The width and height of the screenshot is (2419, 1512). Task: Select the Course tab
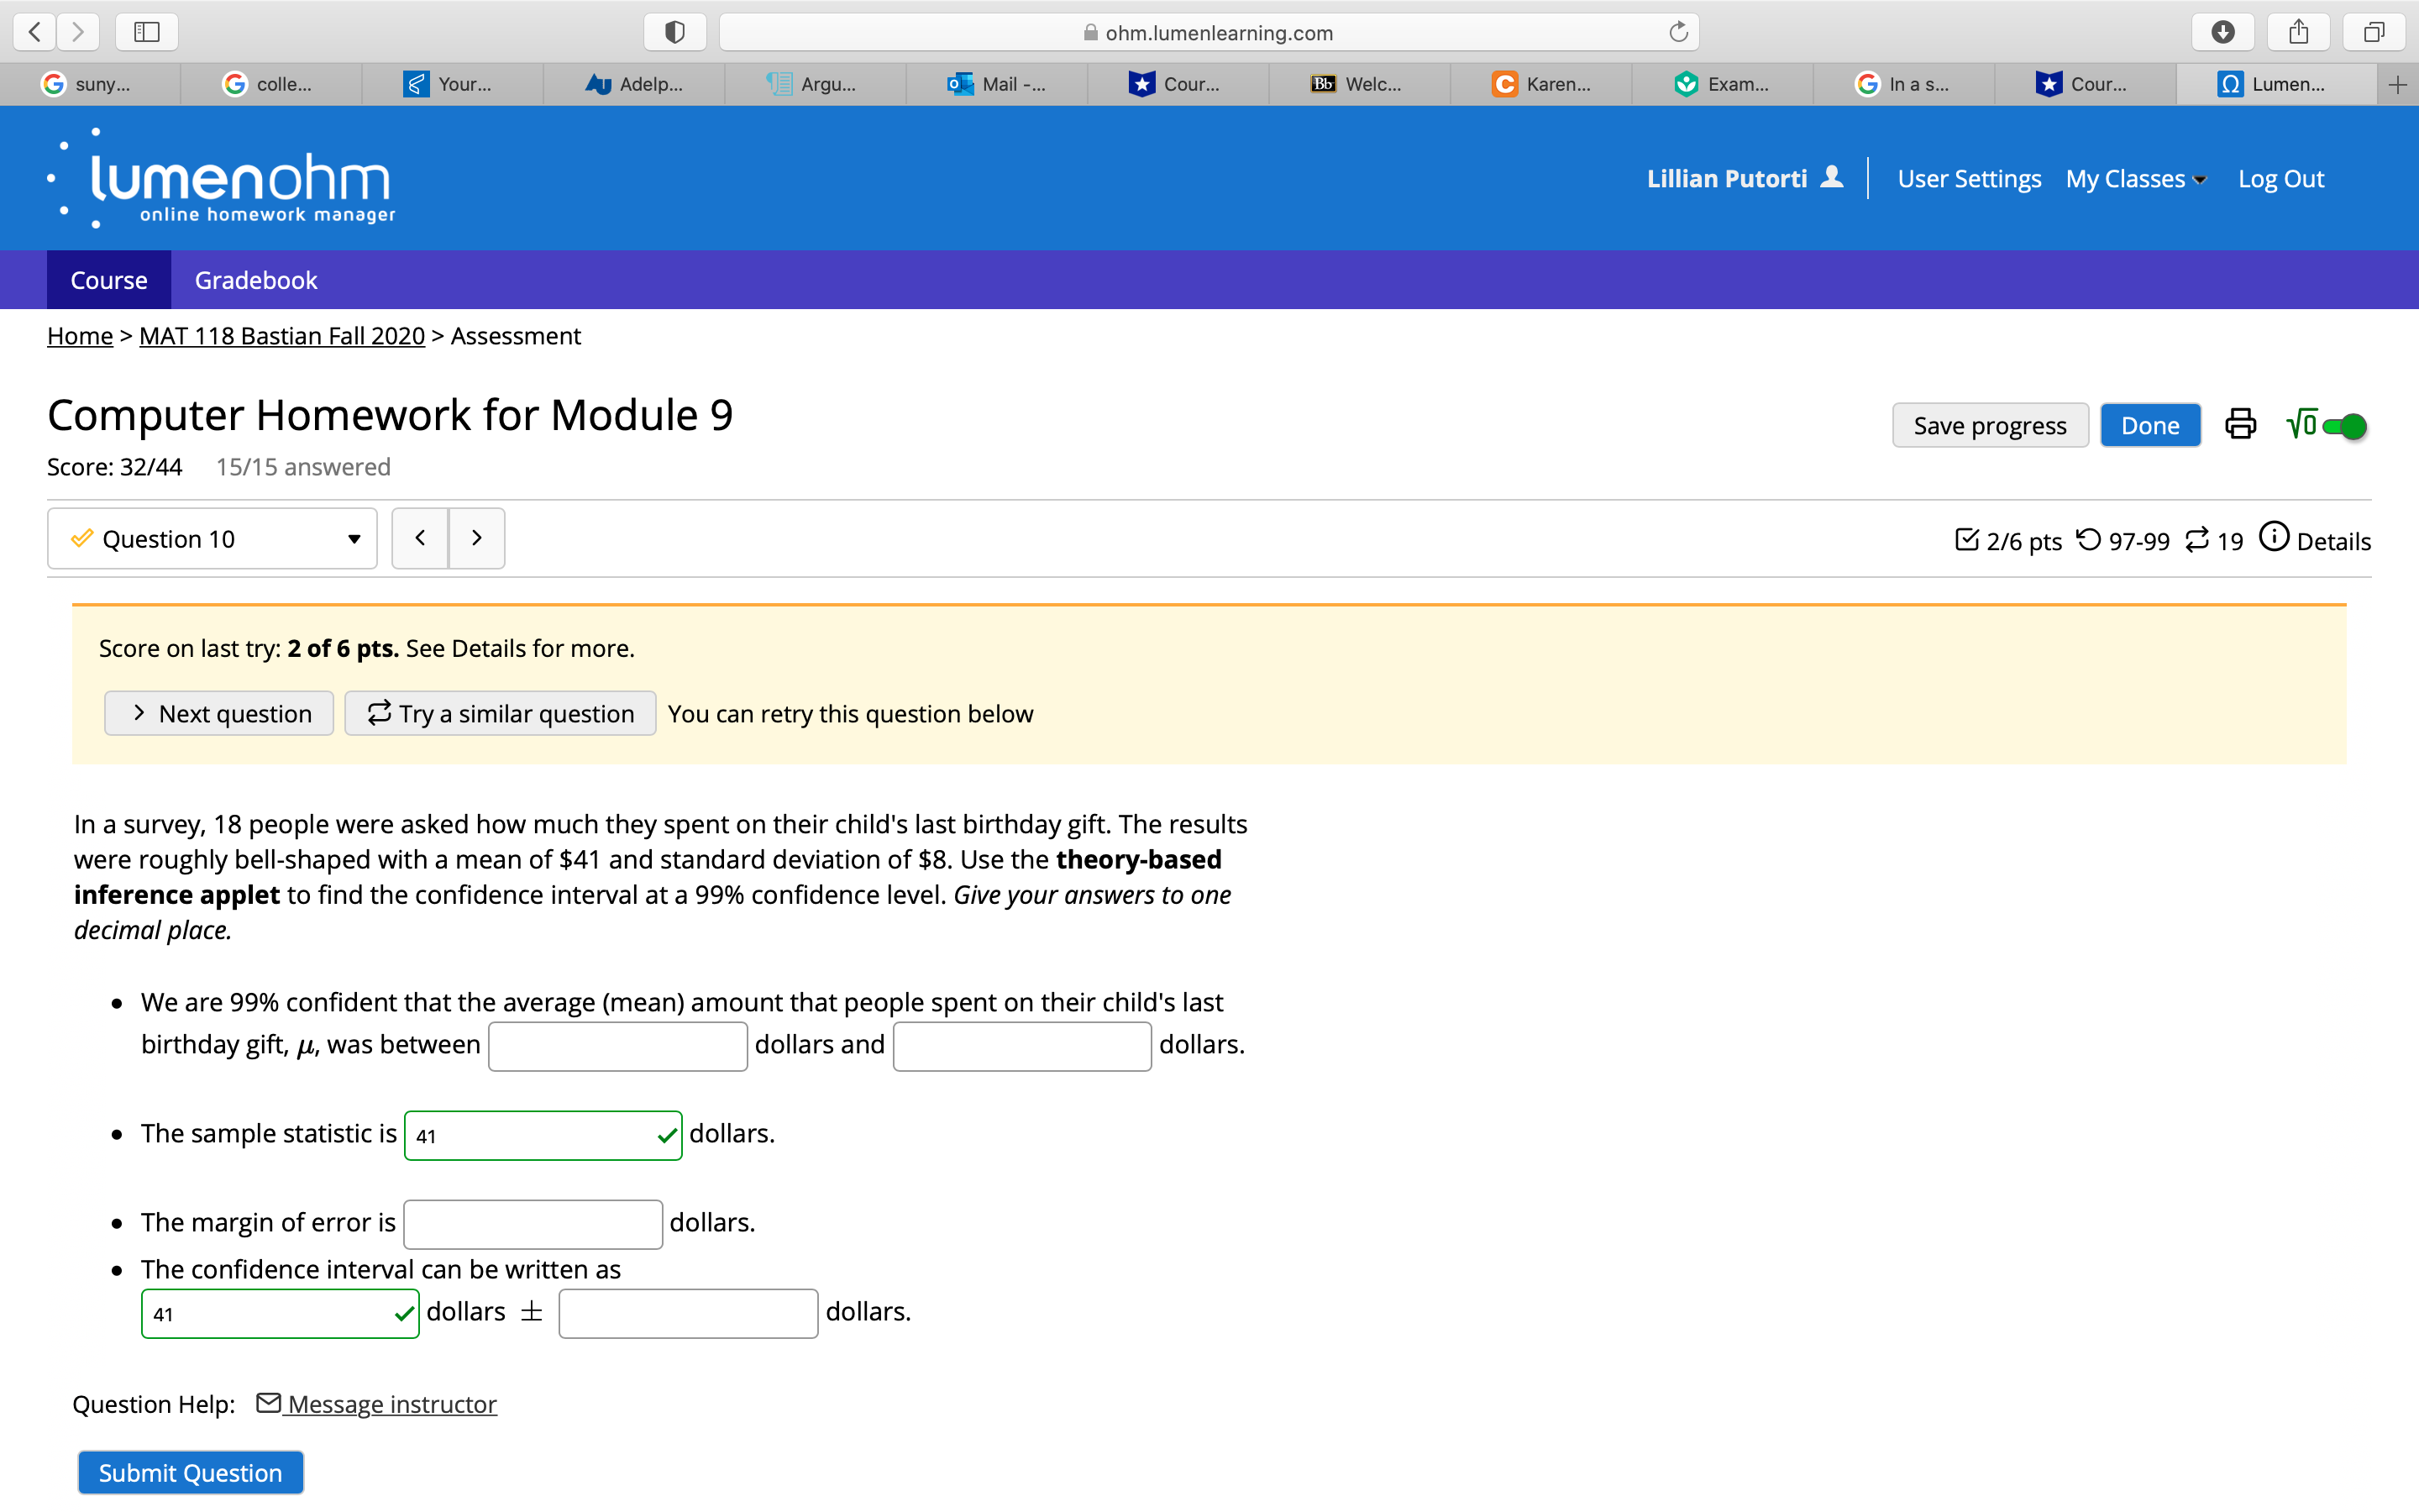tap(109, 280)
